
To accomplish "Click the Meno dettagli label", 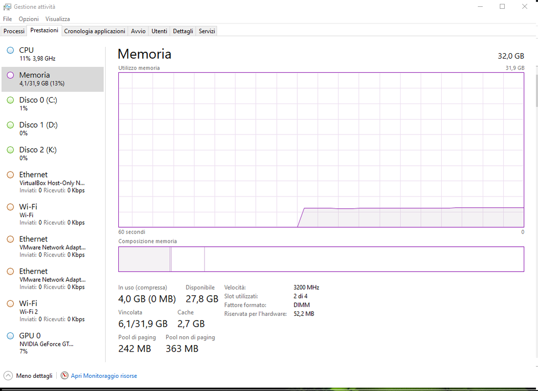I will (x=34, y=376).
